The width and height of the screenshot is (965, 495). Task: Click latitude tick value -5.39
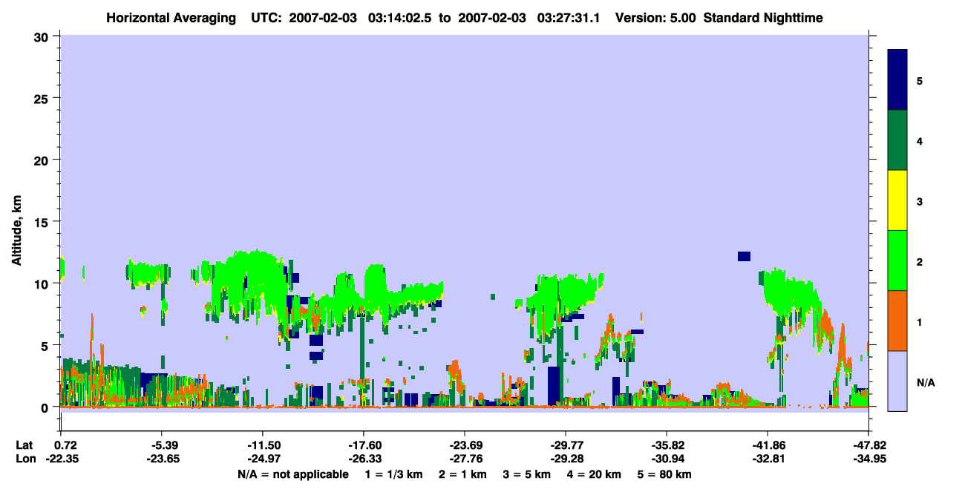(162, 445)
